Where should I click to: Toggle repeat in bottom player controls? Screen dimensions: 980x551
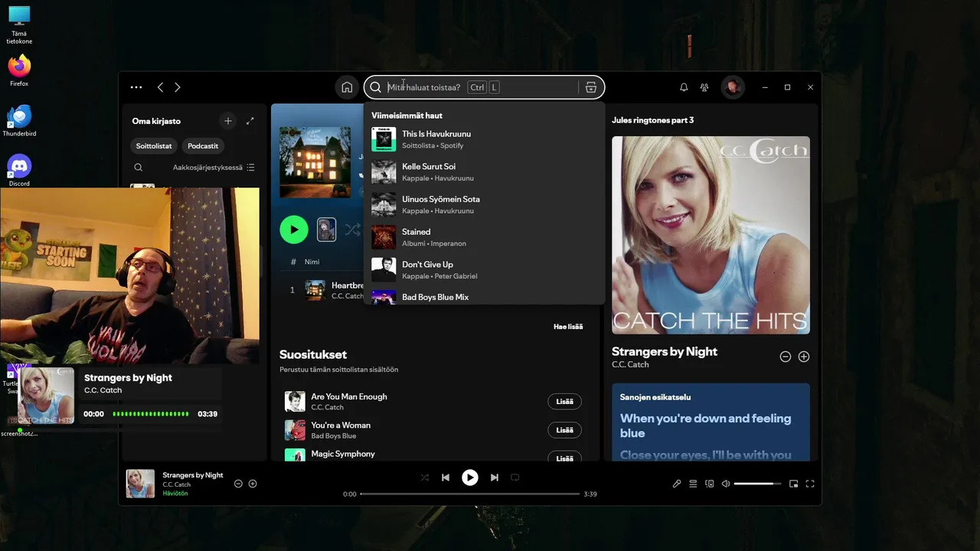[x=515, y=478]
